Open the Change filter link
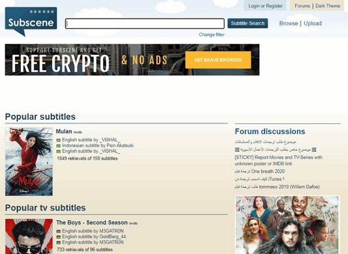The image size is (348, 254). pos(212,34)
